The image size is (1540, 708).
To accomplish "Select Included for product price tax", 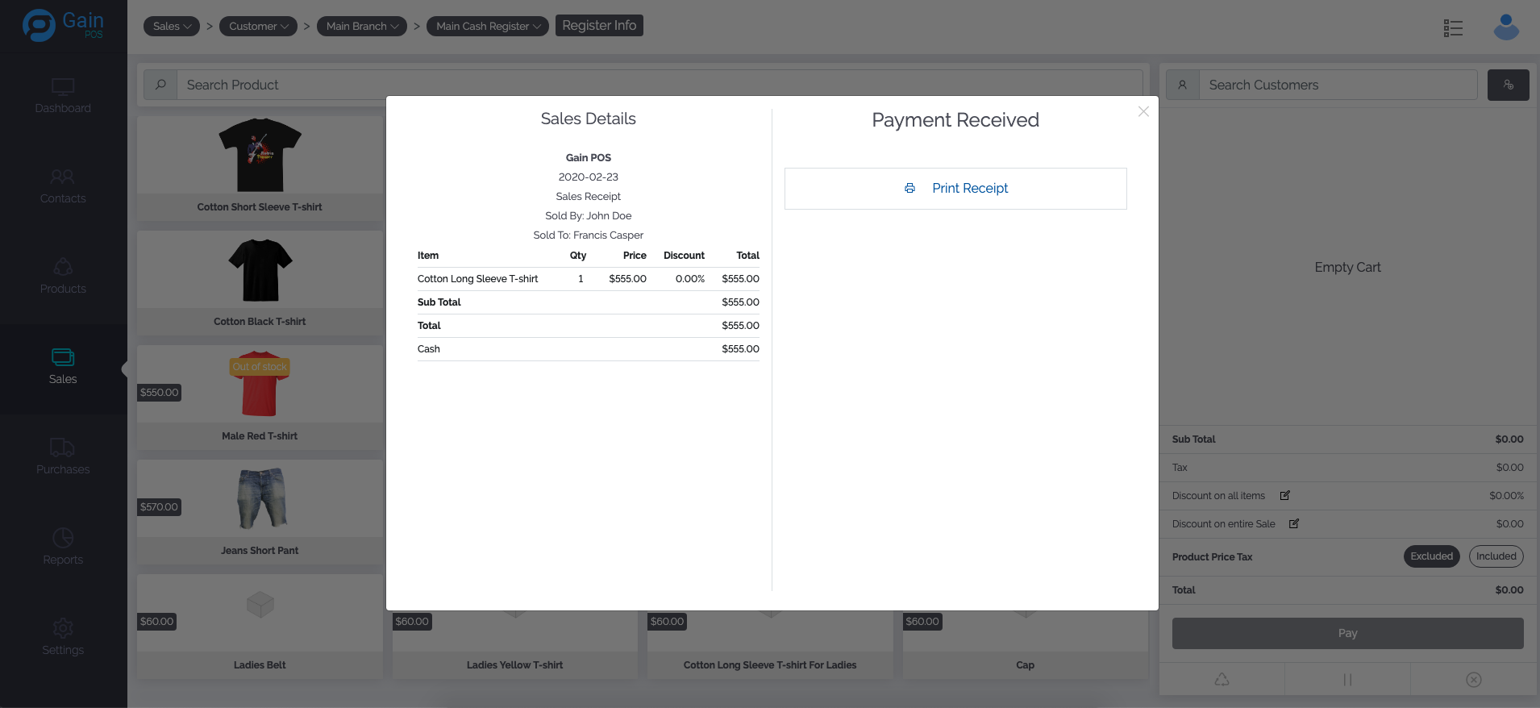I will [1496, 556].
